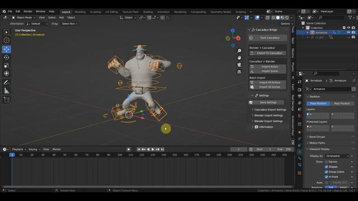Viewport: 358px width, 201px height.
Task: Select Solid viewport shading mode
Action: 278,17
